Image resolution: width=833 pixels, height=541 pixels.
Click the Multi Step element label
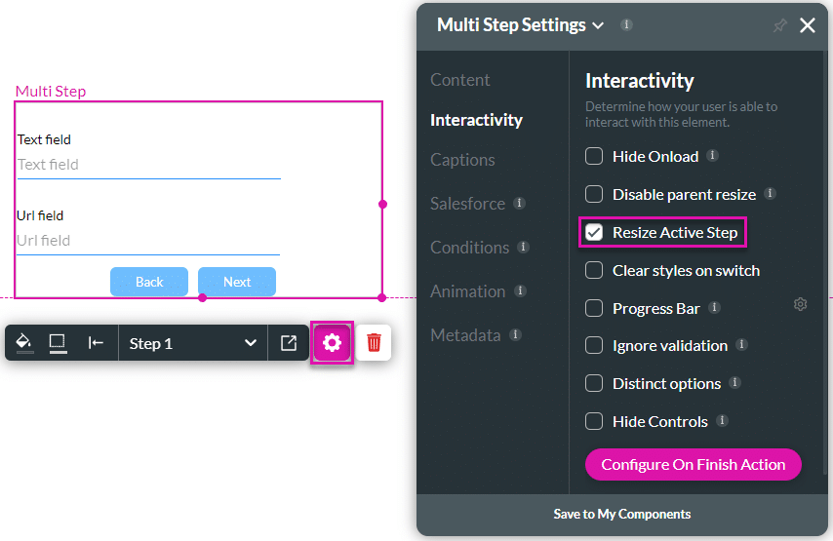tap(51, 92)
